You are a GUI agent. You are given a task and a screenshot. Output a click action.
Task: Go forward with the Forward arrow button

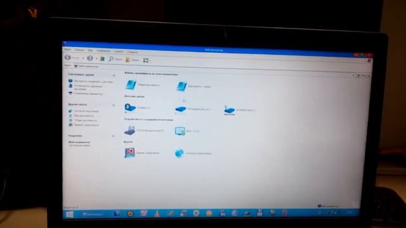click(90, 58)
